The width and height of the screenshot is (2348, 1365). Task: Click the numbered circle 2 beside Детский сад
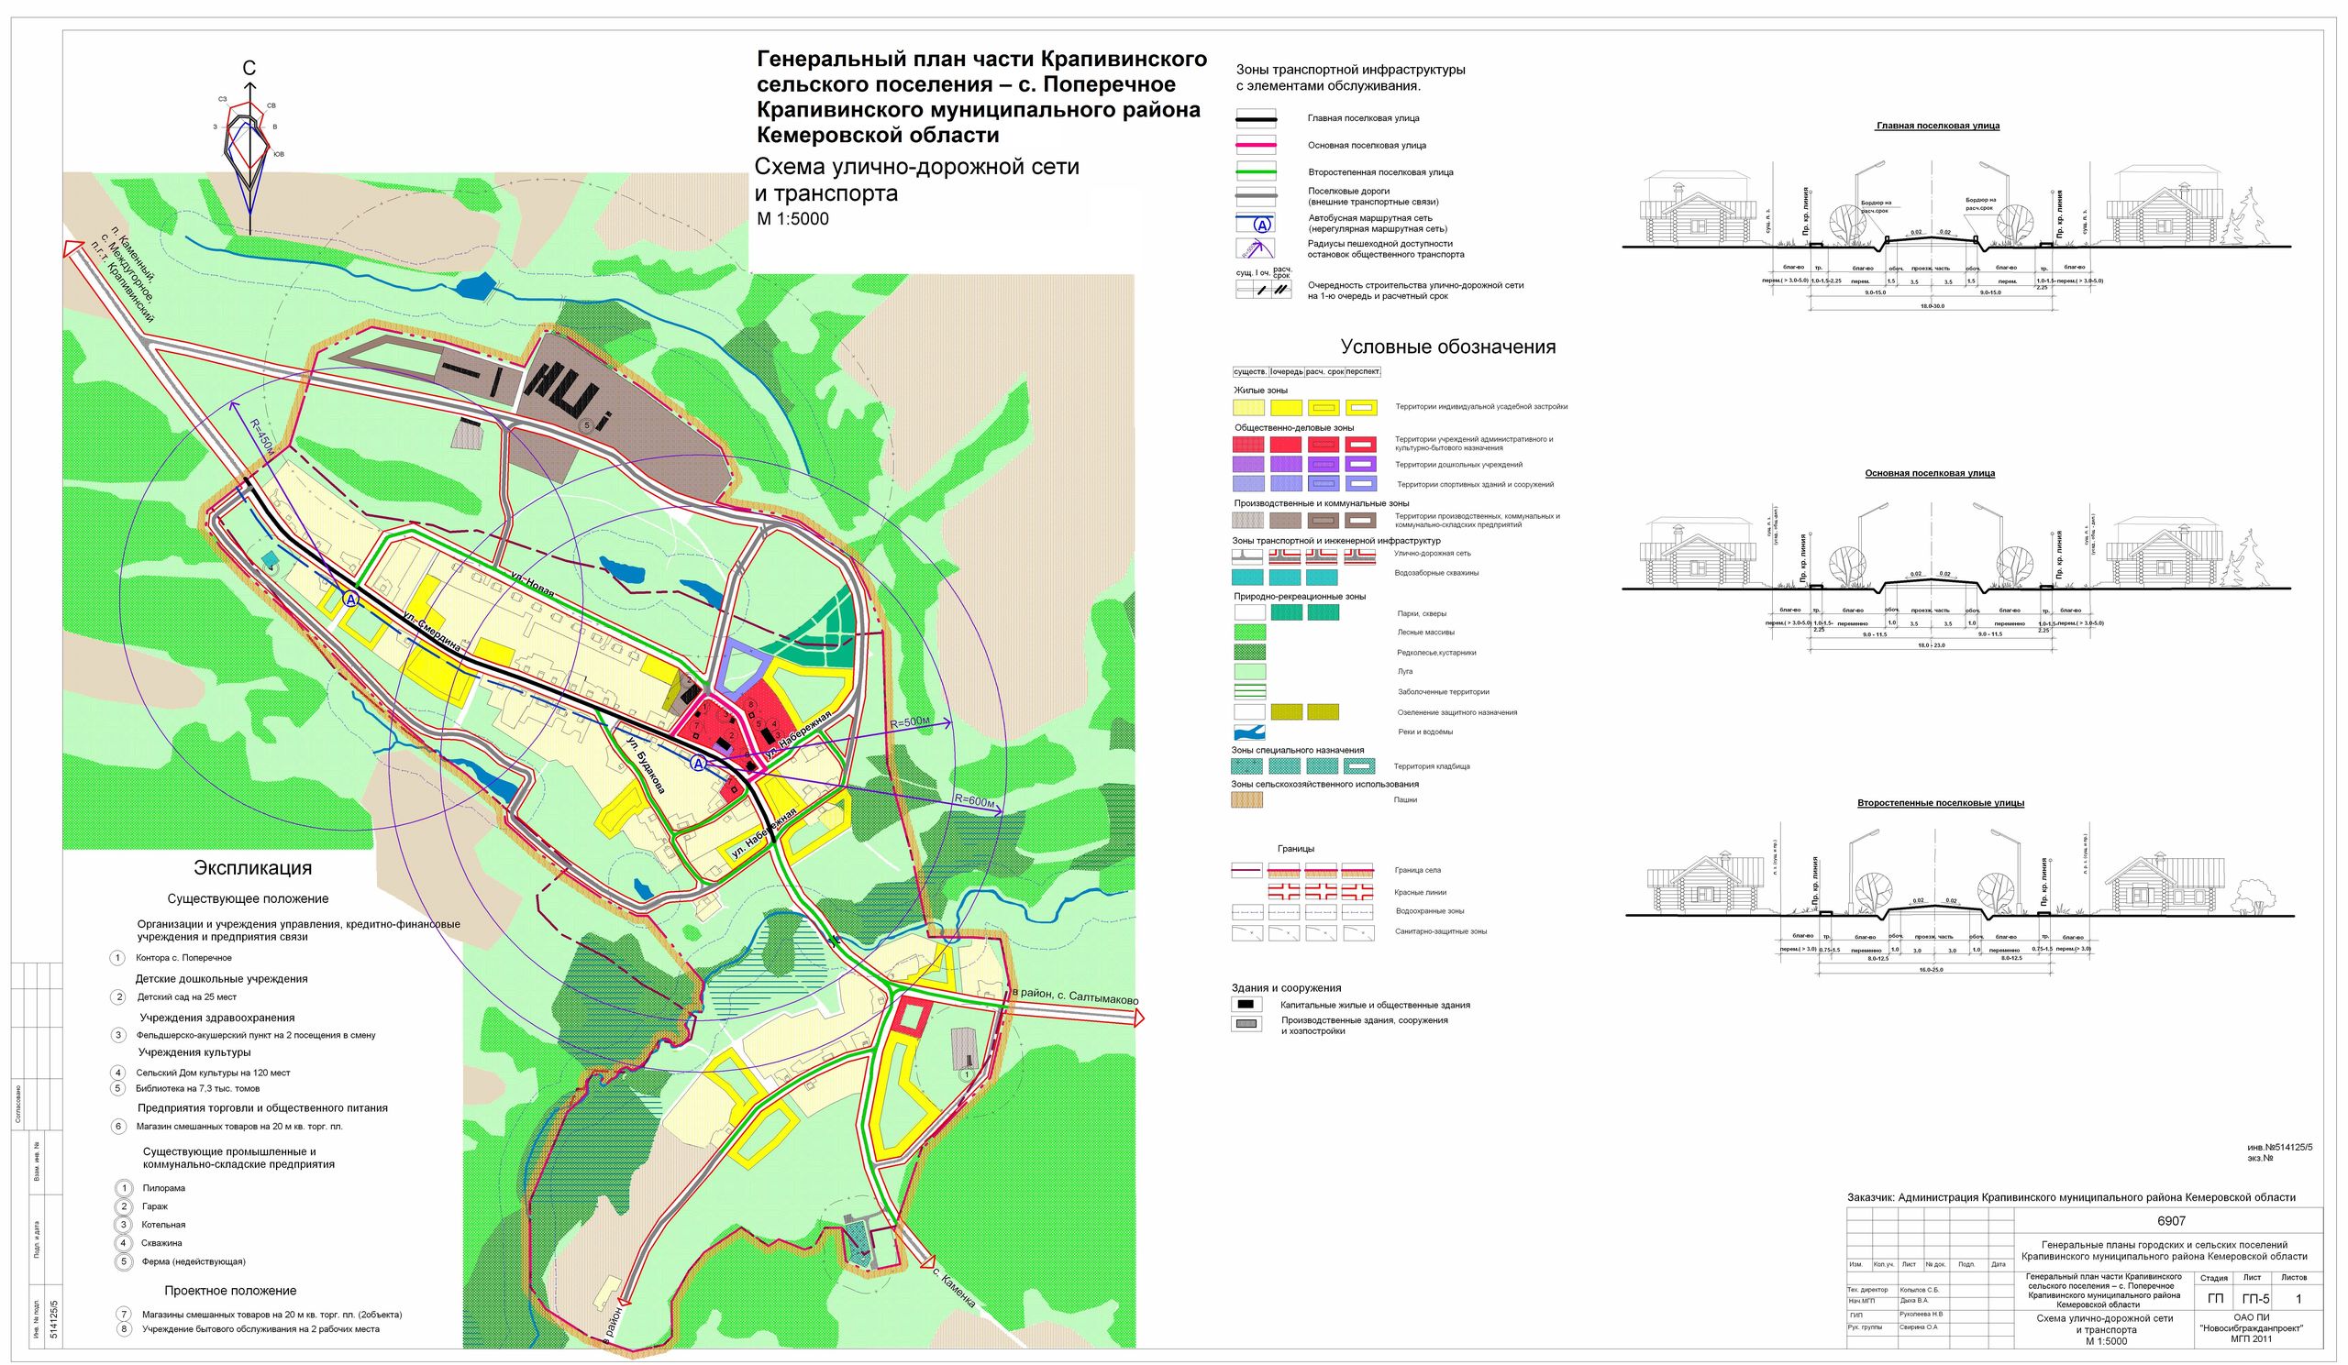click(117, 997)
